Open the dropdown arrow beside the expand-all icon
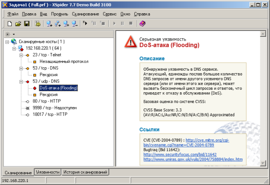The image size is (270, 185). 14,34
